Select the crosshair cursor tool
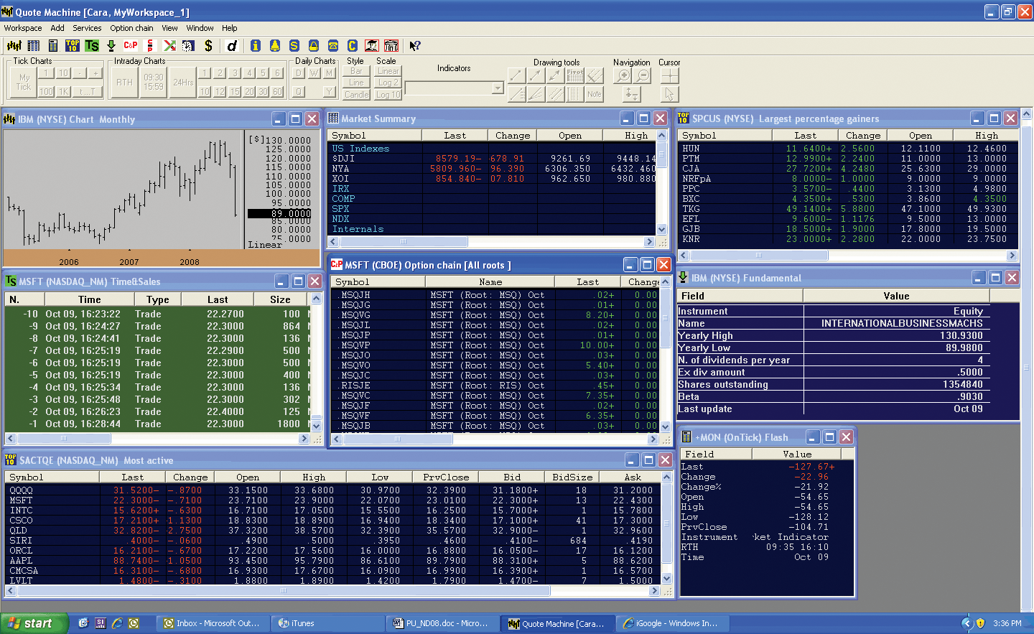Image resolution: width=1034 pixels, height=634 pixels. (669, 75)
